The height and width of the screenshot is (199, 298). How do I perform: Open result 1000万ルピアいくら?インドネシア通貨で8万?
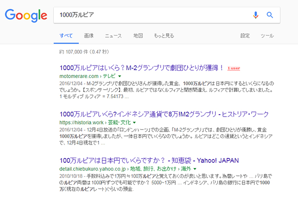[x=164, y=114]
